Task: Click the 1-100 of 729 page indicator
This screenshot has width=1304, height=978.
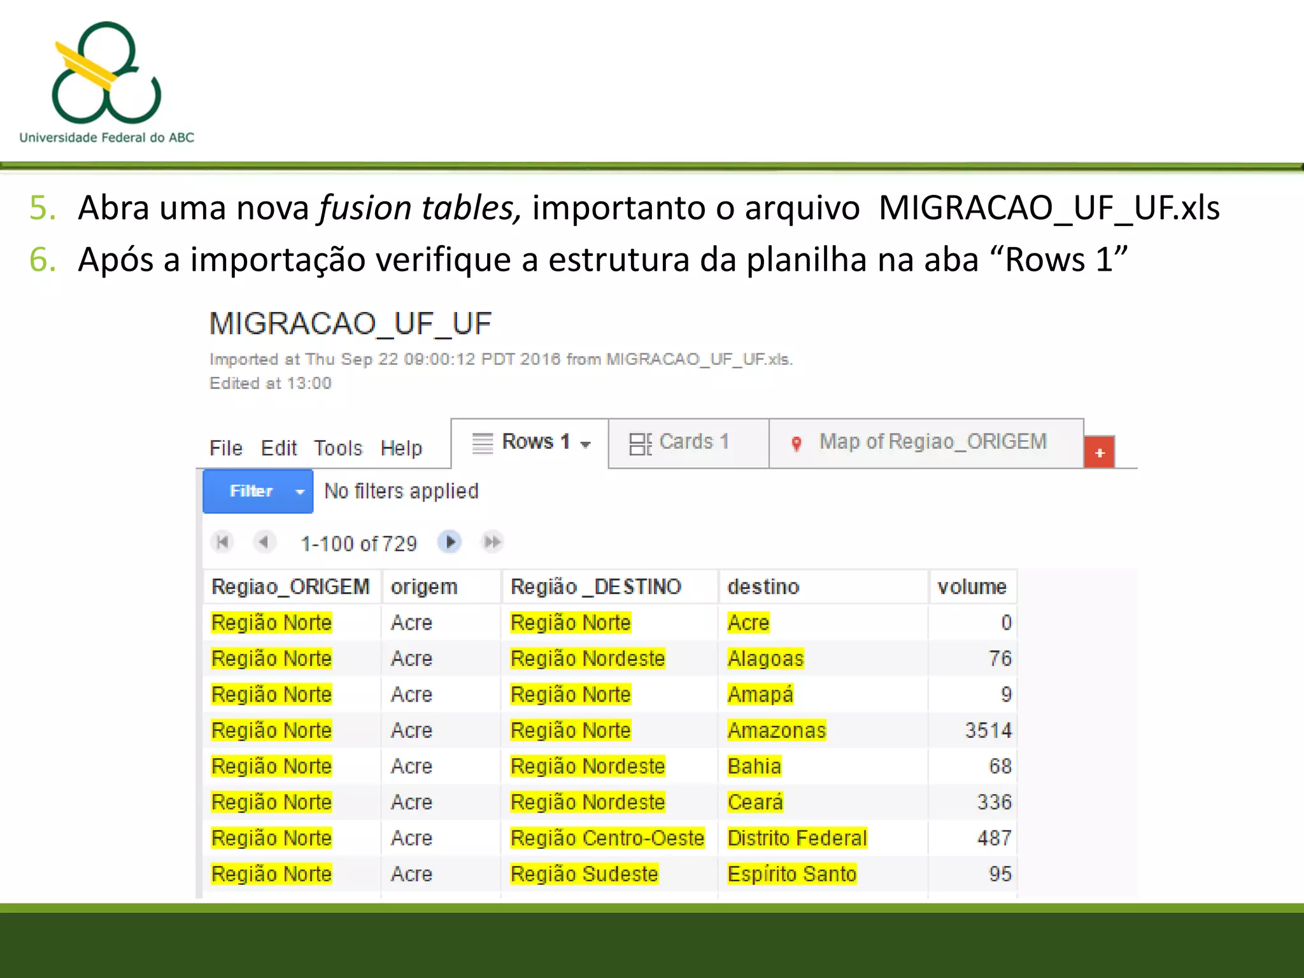Action: click(358, 544)
